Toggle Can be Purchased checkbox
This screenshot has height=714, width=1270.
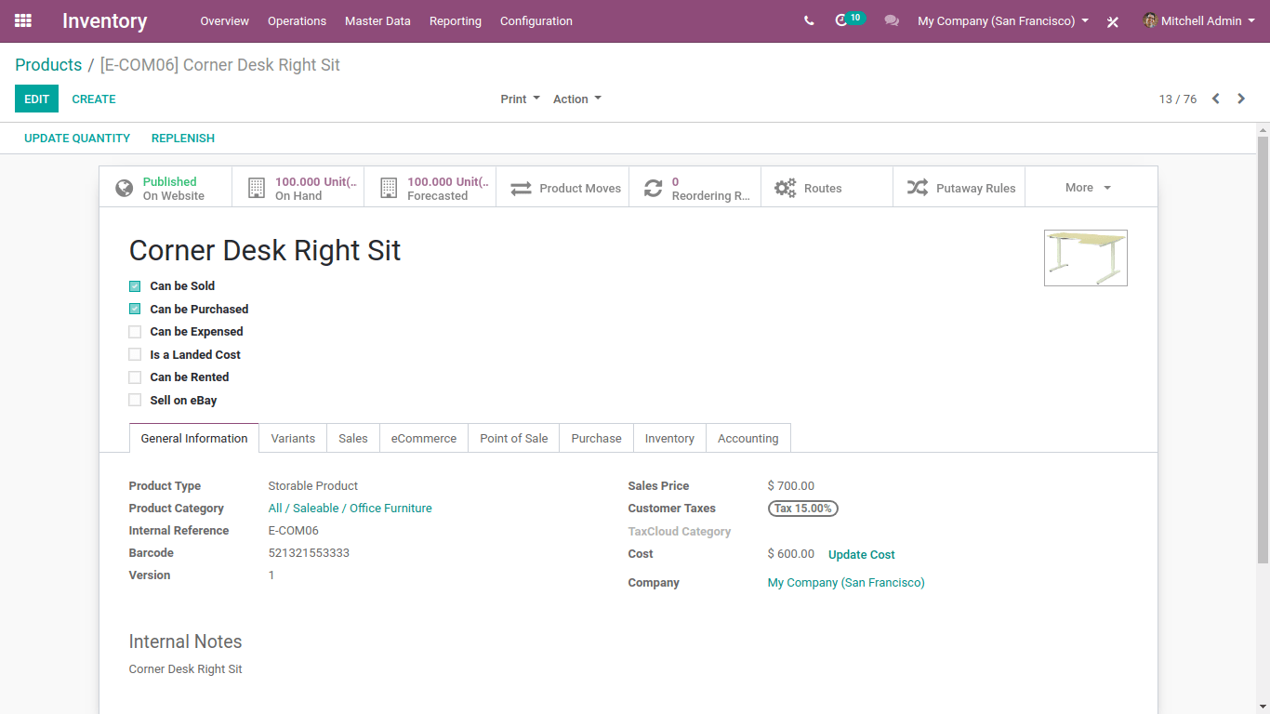click(135, 309)
